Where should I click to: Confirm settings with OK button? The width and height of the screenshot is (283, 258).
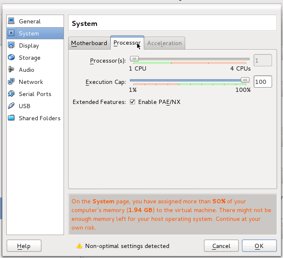click(x=259, y=246)
